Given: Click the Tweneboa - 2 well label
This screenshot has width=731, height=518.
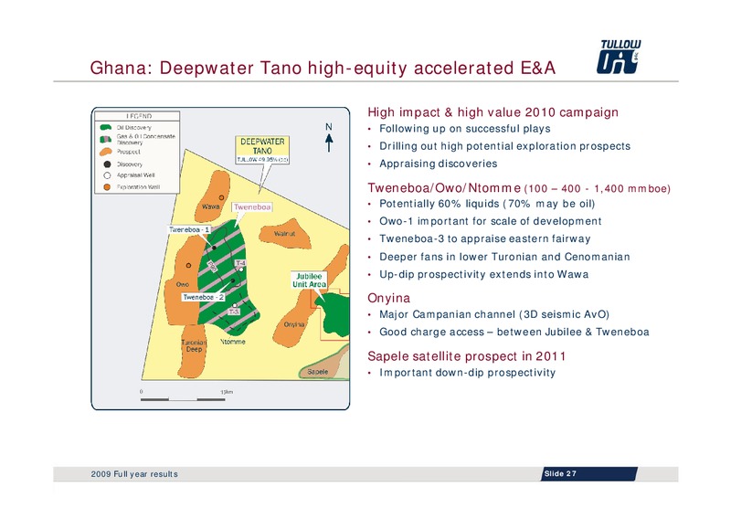Looking at the screenshot, I should 203,297.
